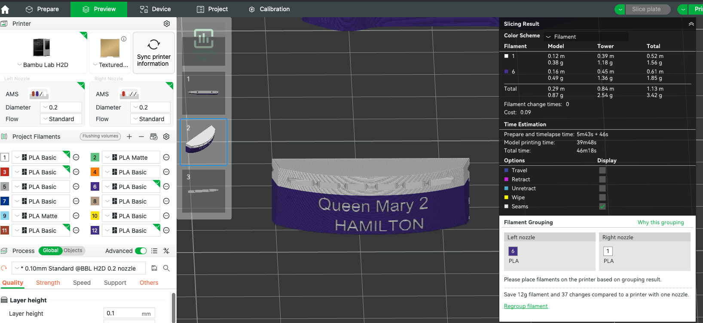Open Color Scheme Filament dropdown
The height and width of the screenshot is (323, 703).
click(x=586, y=37)
